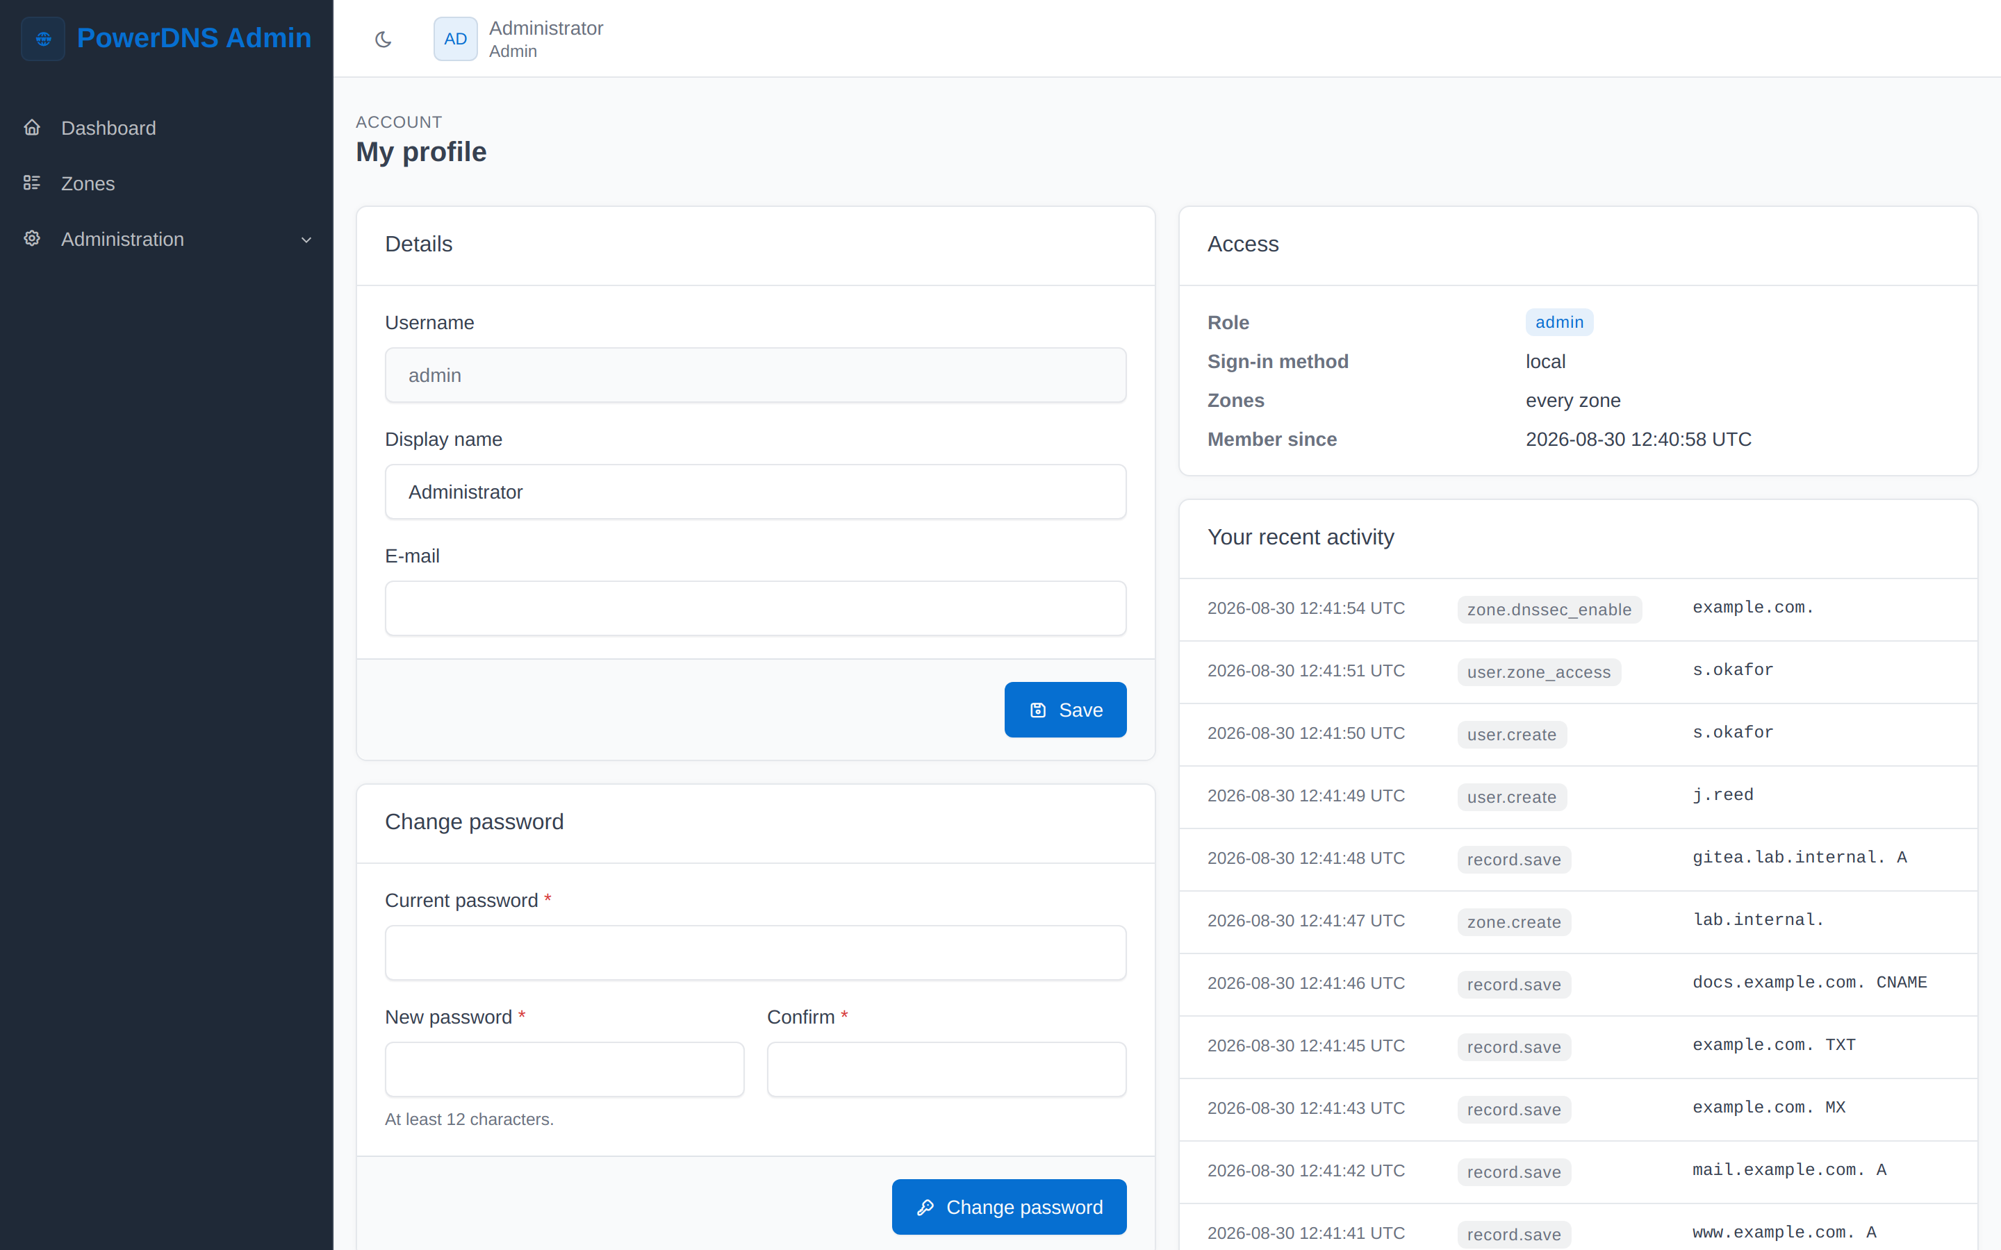Click the New password field

[564, 1069]
